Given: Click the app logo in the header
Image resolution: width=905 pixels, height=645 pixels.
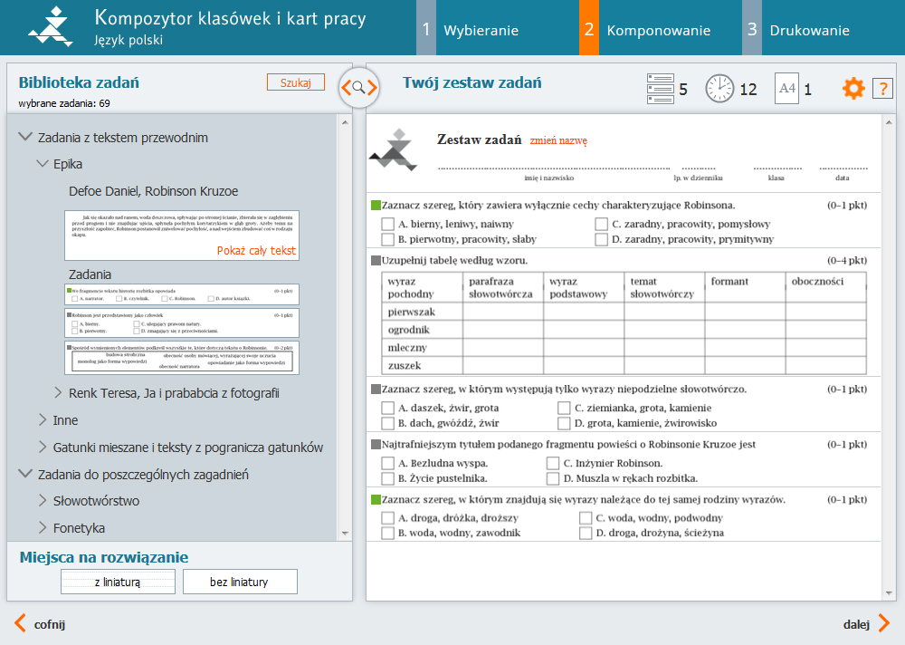Looking at the screenshot, I should (x=51, y=27).
